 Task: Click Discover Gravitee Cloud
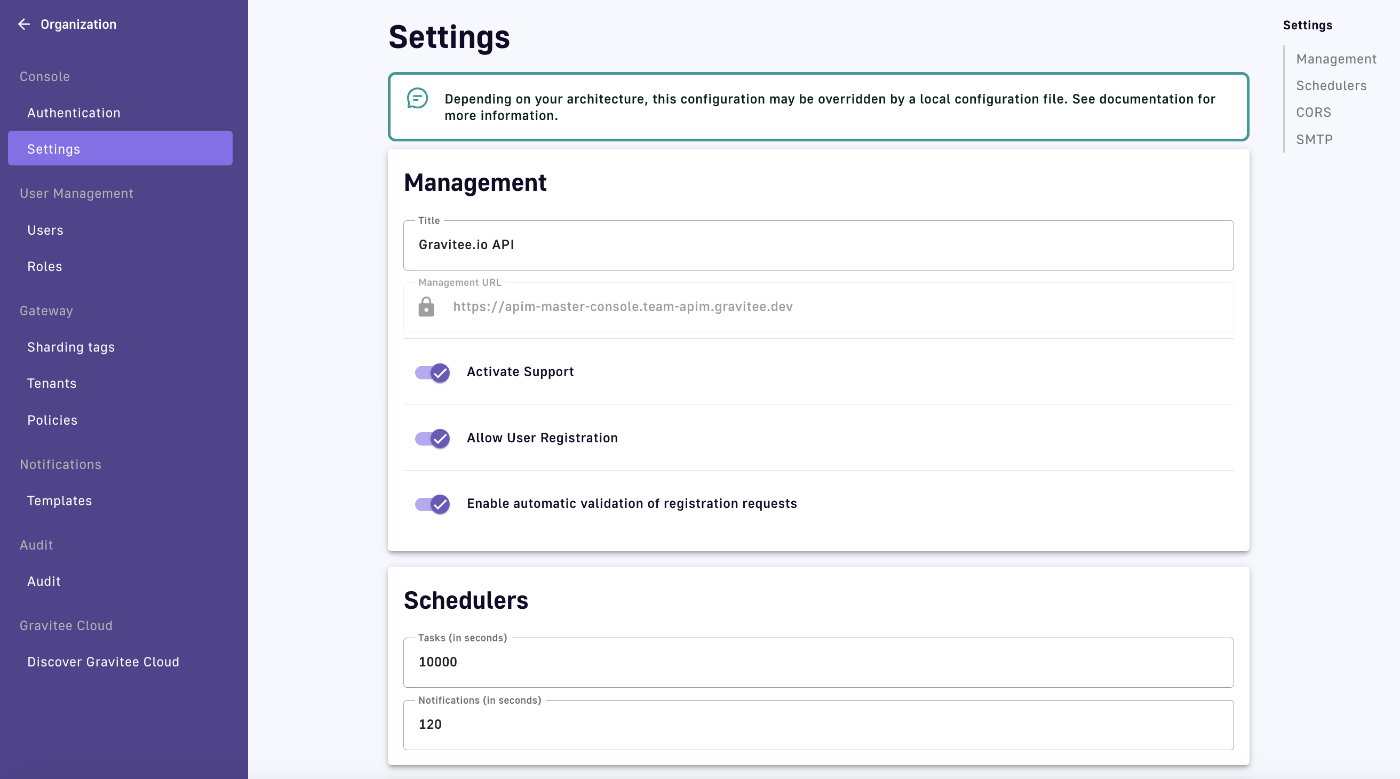(103, 662)
